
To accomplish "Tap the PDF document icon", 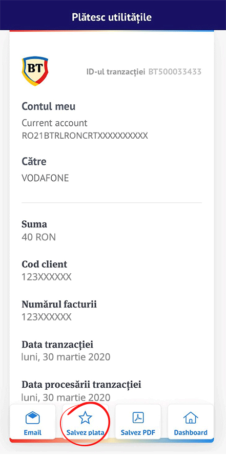I will point(138,418).
